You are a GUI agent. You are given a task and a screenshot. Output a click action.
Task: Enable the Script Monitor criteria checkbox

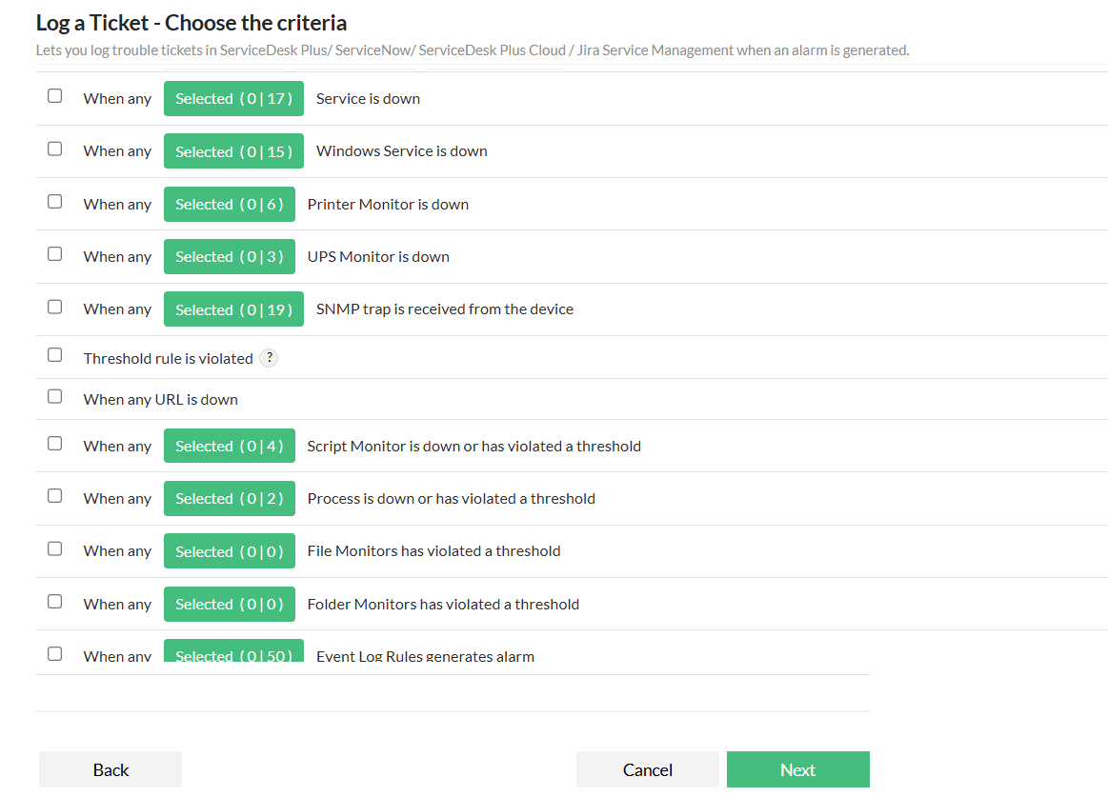point(55,444)
